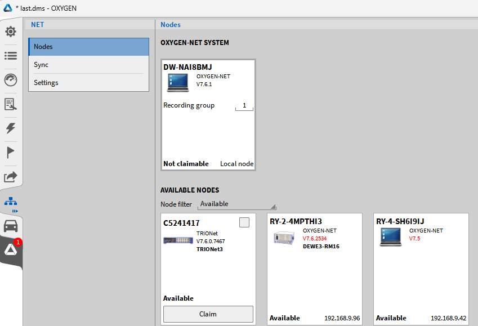The image size is (478, 326).
Task: Open the report editor icon with wrench
Action: pyautogui.click(x=11, y=104)
